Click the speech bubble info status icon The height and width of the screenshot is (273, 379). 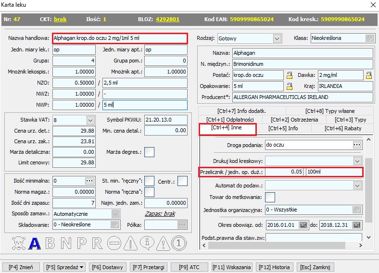[x=147, y=243]
